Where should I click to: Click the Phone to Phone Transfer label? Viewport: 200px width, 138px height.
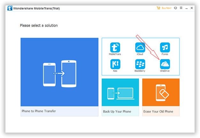tap(39, 111)
